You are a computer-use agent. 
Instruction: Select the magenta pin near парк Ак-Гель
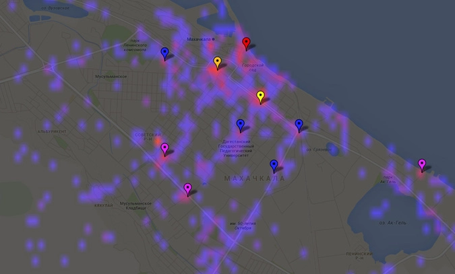click(422, 164)
